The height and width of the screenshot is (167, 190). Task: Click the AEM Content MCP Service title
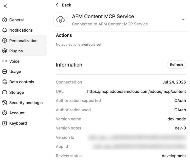coord(103,16)
